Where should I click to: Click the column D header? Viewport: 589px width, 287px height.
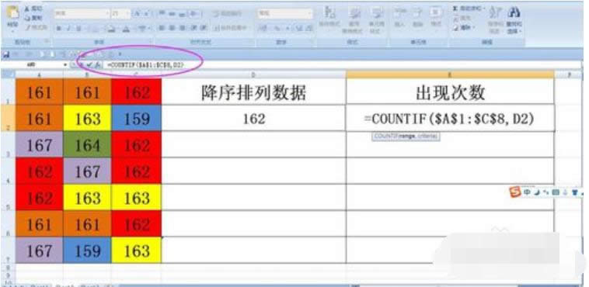(253, 74)
